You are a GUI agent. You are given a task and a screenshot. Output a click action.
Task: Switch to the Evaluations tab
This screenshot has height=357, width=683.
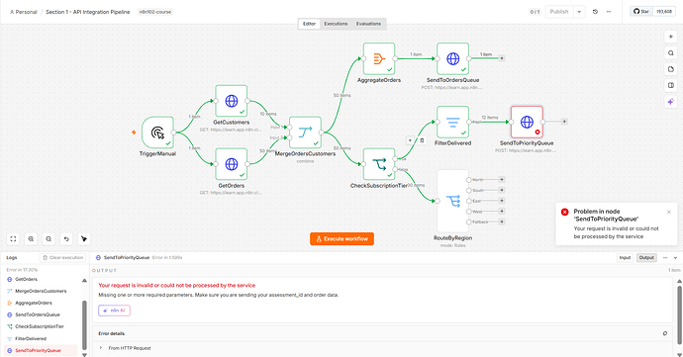click(x=368, y=24)
